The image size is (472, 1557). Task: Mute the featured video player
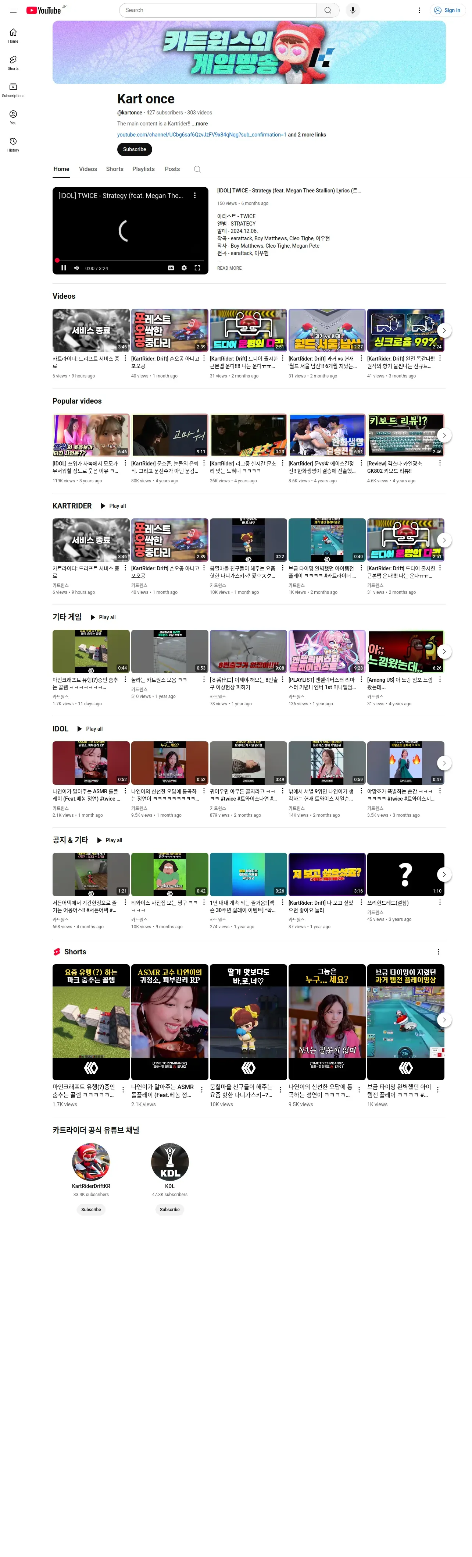click(76, 268)
